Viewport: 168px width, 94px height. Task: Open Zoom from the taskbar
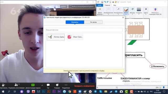point(80,92)
